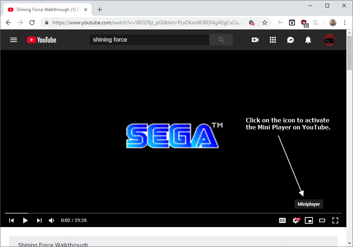This screenshot has width=353, height=247.
Task: Open the Create video upload icon
Action: pos(255,40)
